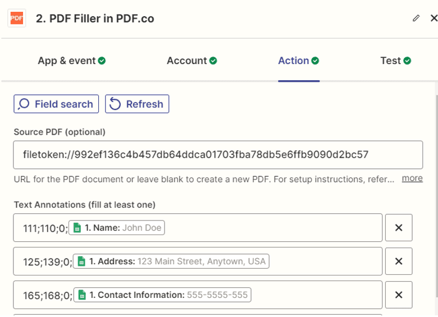
Task: Expand help text with the more link
Action: (412, 178)
